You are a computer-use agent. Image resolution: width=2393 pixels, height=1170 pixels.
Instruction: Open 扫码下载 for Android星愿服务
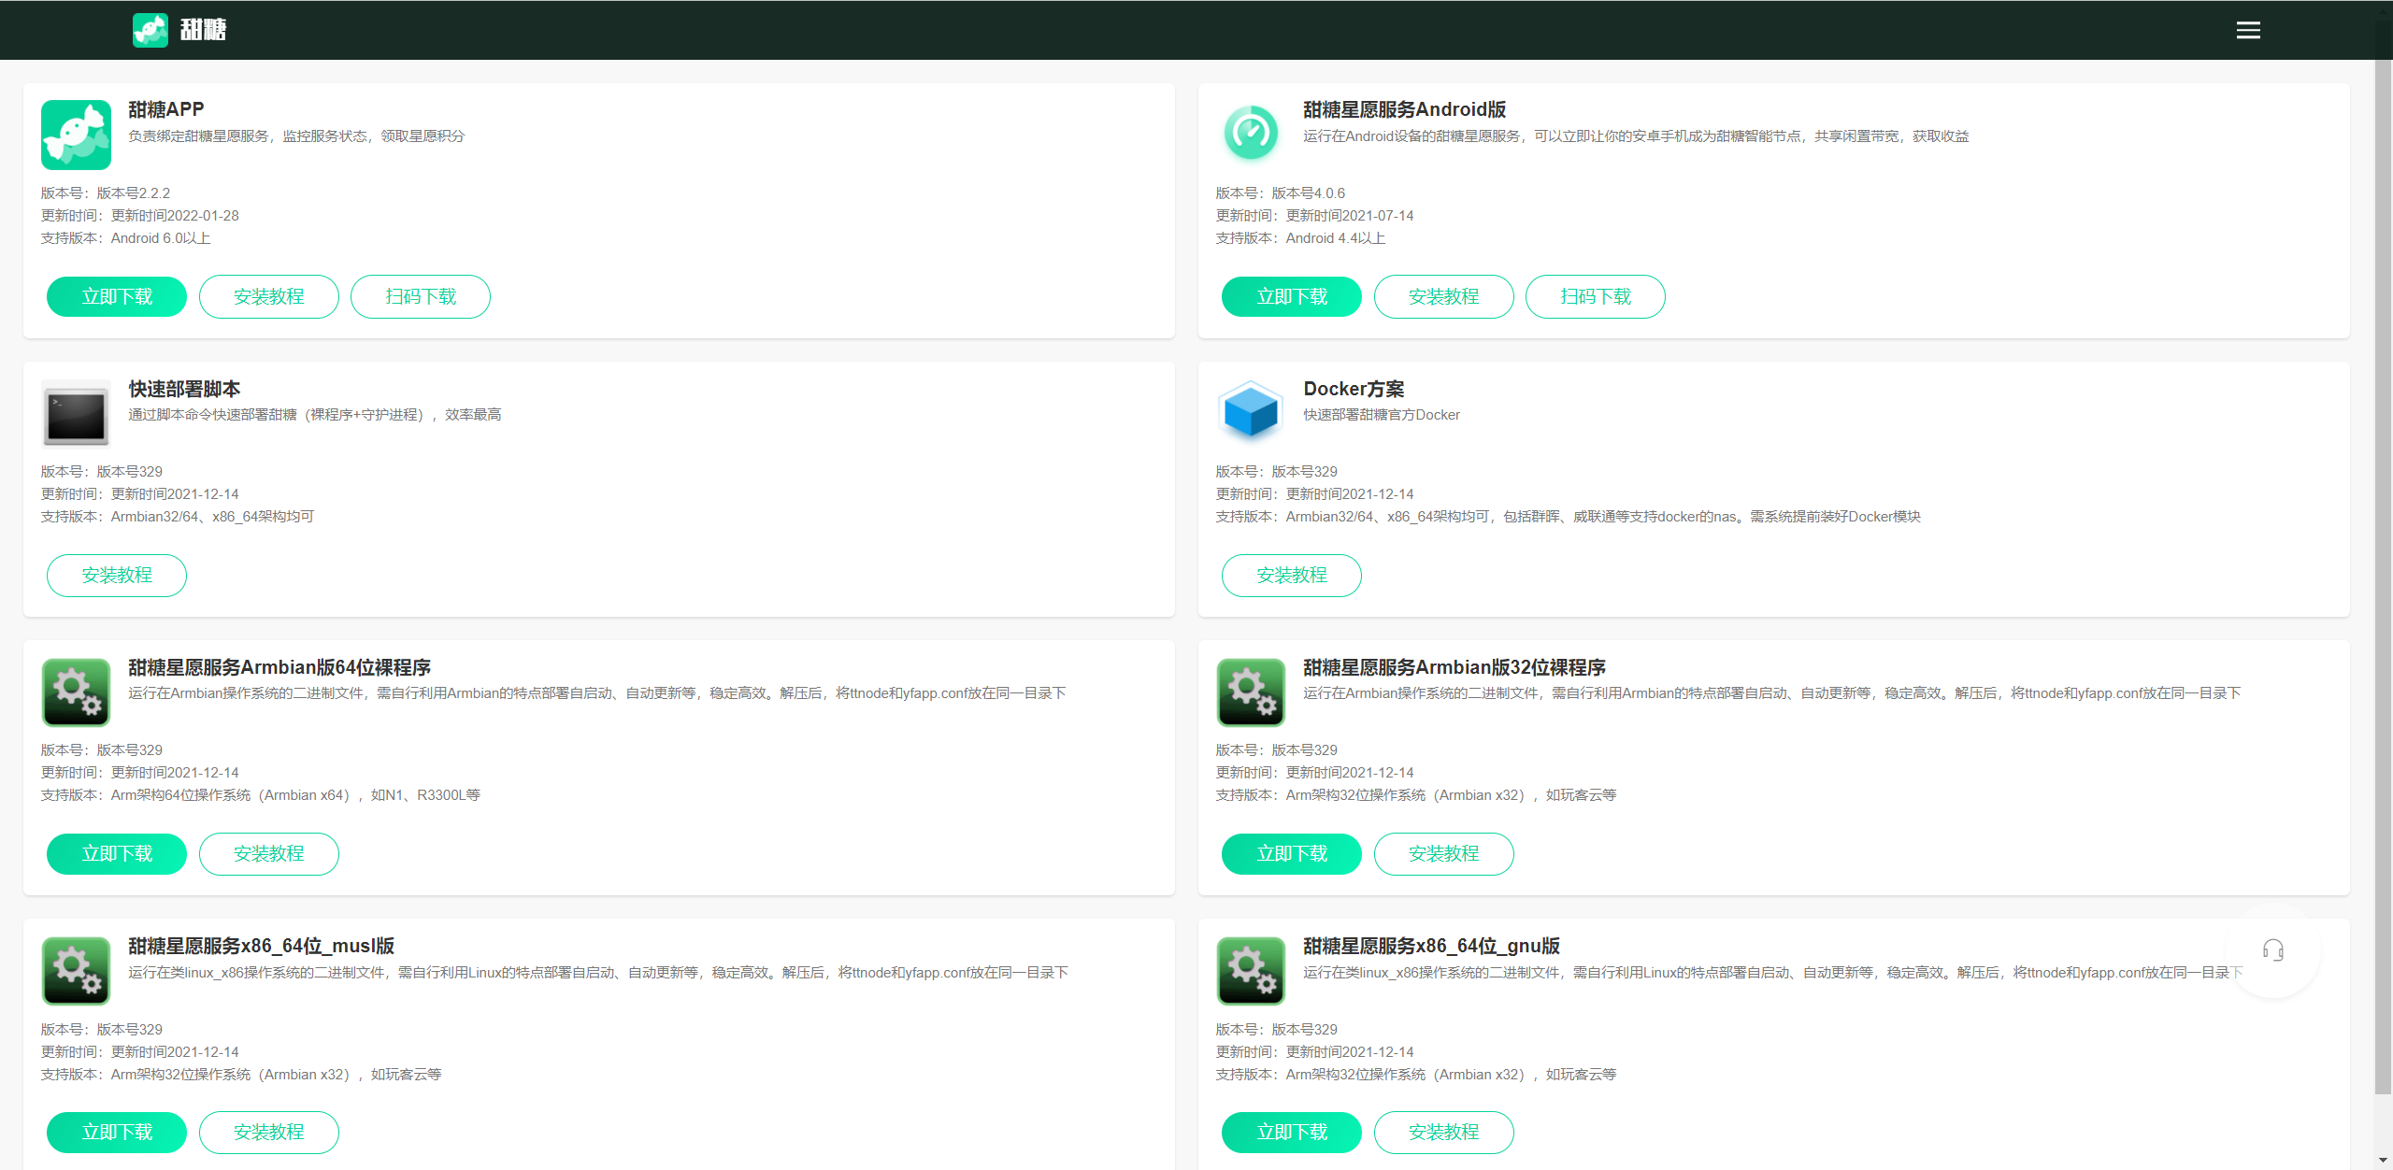pos(1595,296)
